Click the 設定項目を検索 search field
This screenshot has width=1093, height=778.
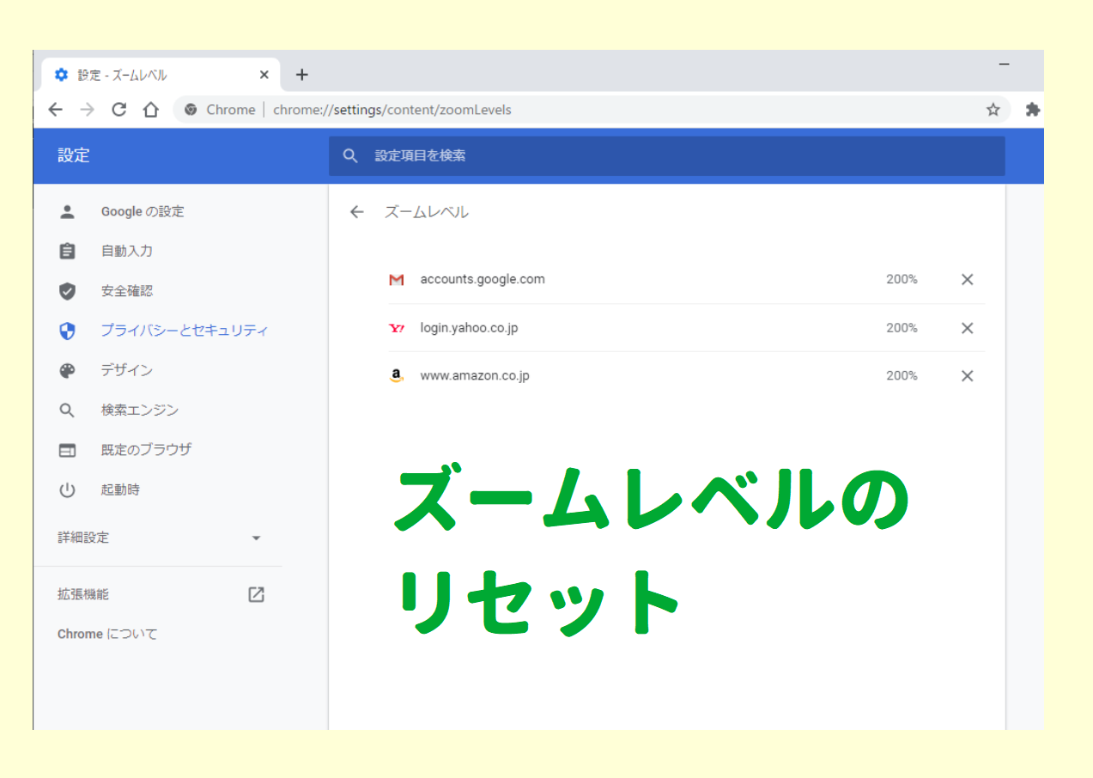click(666, 156)
